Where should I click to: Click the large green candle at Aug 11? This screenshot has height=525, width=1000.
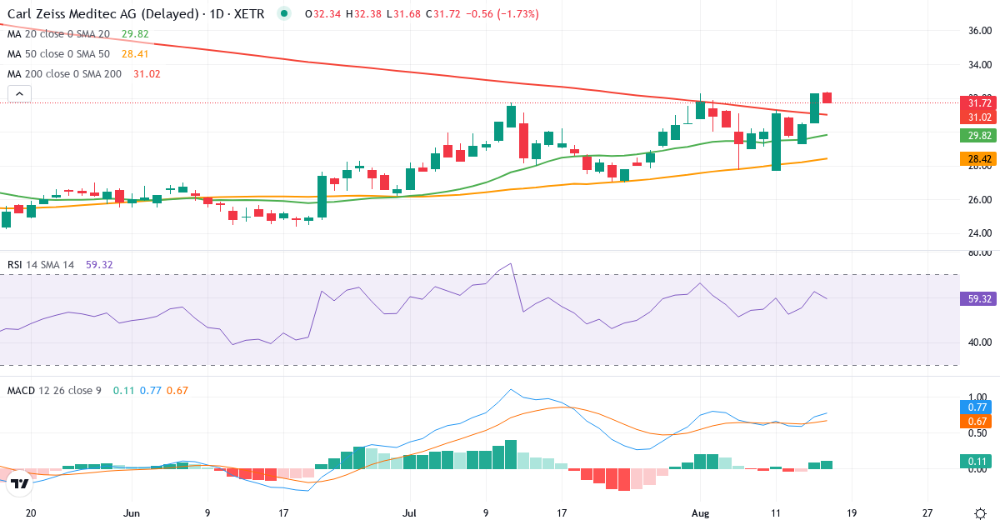776,142
